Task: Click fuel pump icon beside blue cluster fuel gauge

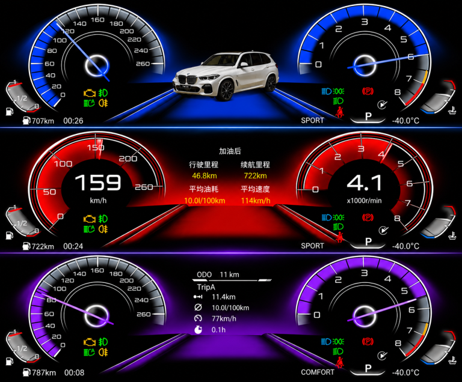Action: pos(10,111)
